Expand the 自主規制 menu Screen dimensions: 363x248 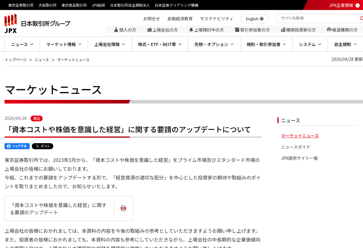345,44
